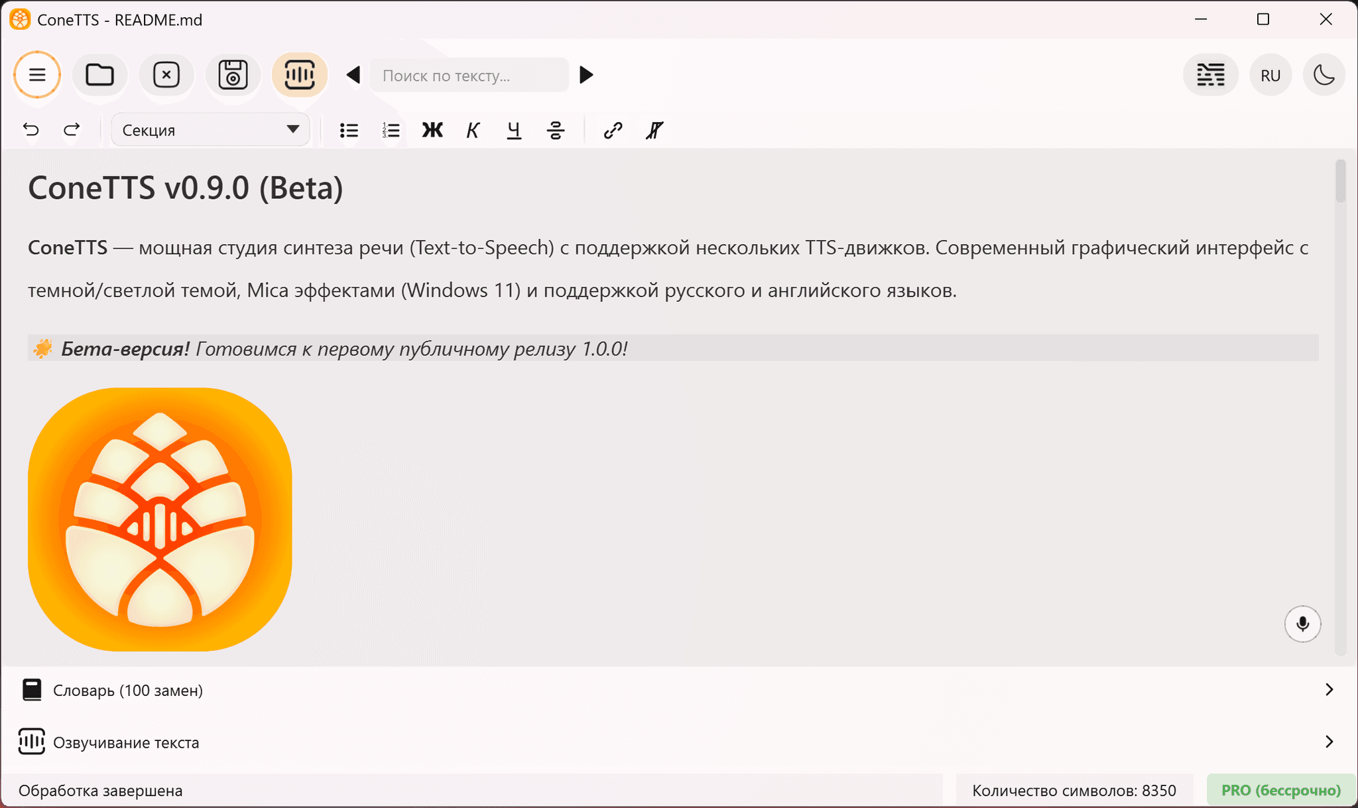This screenshot has height=808, width=1358.
Task: Click the microphone icon in the editor
Action: (x=1302, y=624)
